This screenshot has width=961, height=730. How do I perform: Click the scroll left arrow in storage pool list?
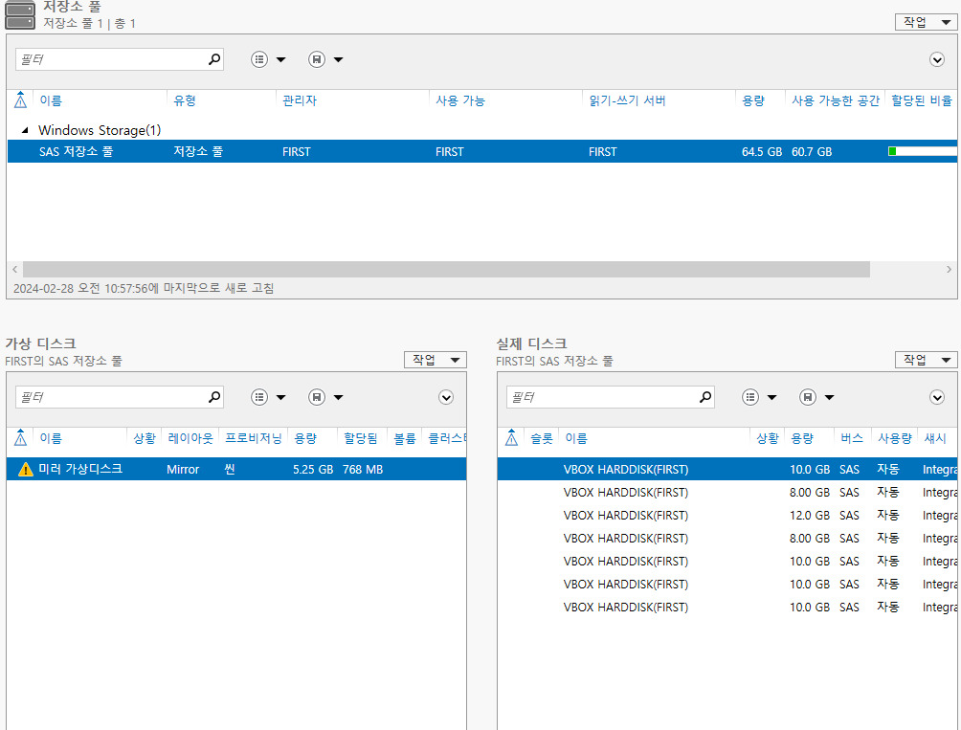pyautogui.click(x=14, y=270)
